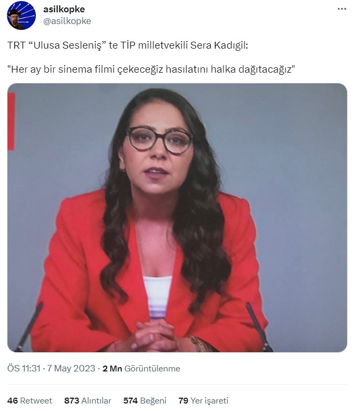The image size is (354, 411).
Task: Open the asilkopke display name link
Action: [64, 10]
